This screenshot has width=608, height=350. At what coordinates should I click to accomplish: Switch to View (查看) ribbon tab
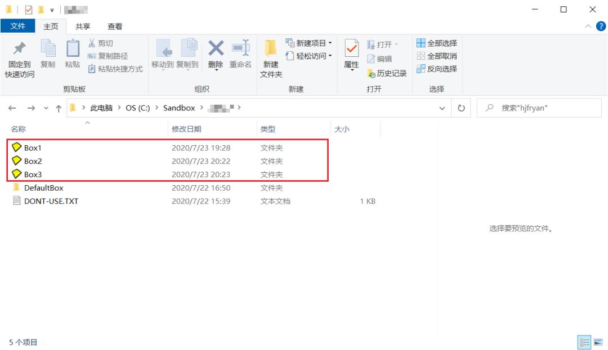point(115,26)
